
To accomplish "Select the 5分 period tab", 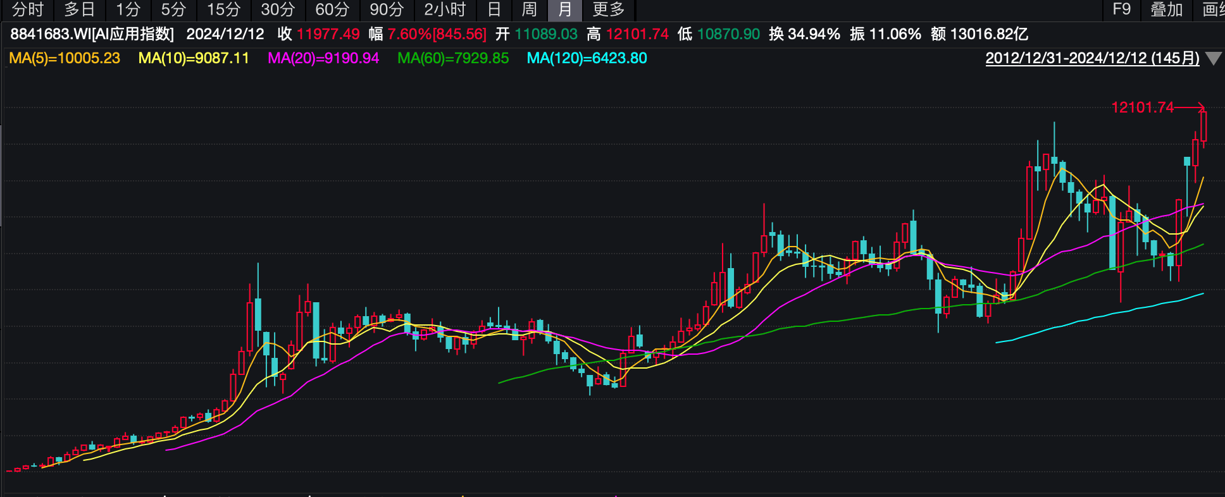I will tap(173, 9).
